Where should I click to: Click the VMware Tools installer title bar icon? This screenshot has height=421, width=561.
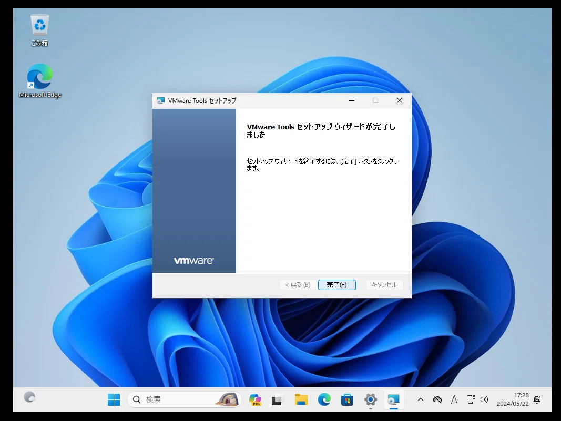tap(161, 100)
